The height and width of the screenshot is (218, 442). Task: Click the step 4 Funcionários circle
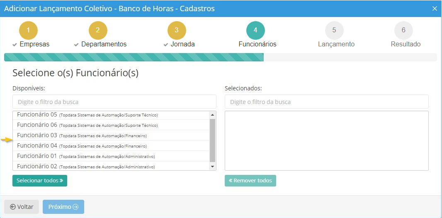(x=255, y=30)
